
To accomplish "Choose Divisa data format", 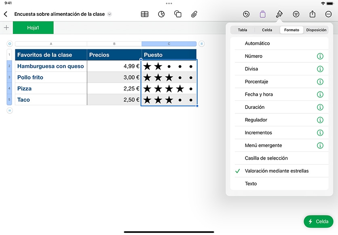I will (279, 69).
